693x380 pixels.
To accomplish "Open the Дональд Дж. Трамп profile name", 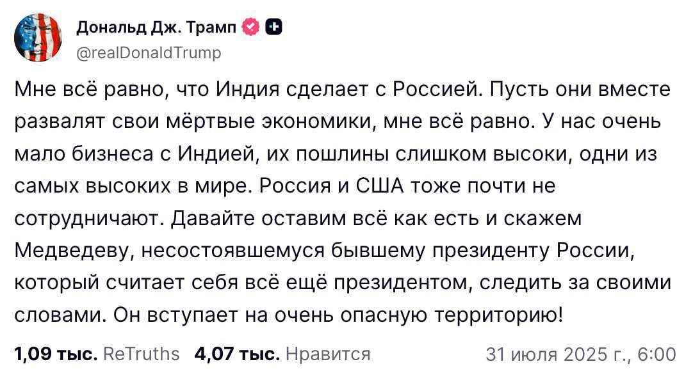I will click(157, 28).
